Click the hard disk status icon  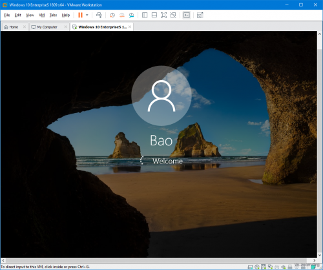pyautogui.click(x=250, y=267)
